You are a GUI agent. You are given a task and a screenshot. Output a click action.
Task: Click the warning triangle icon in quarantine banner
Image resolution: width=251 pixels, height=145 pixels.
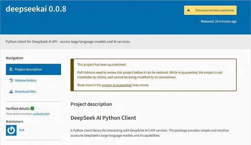tap(188, 10)
